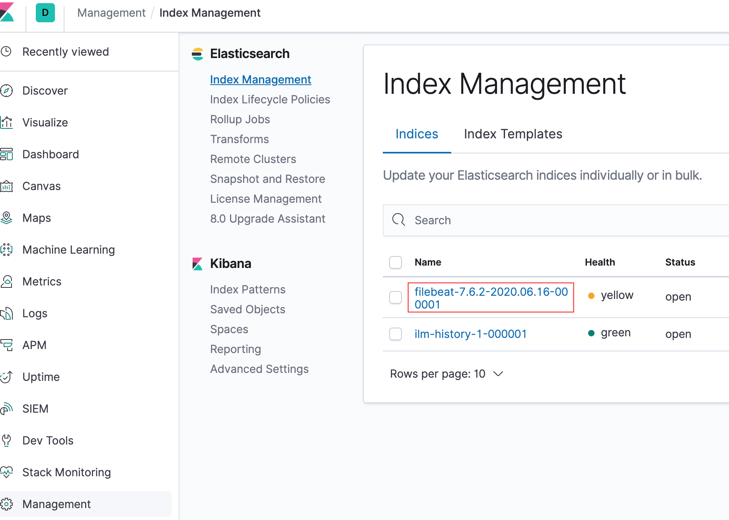Screen dimensions: 729x520
Task: Open Dashboard from the sidebar
Action: click(51, 154)
